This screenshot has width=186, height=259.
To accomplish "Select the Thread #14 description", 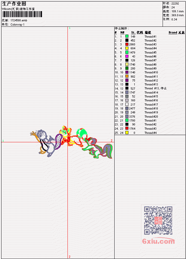I will 151,93.
